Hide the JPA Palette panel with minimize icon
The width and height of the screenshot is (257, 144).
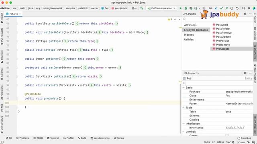pos(250,14)
